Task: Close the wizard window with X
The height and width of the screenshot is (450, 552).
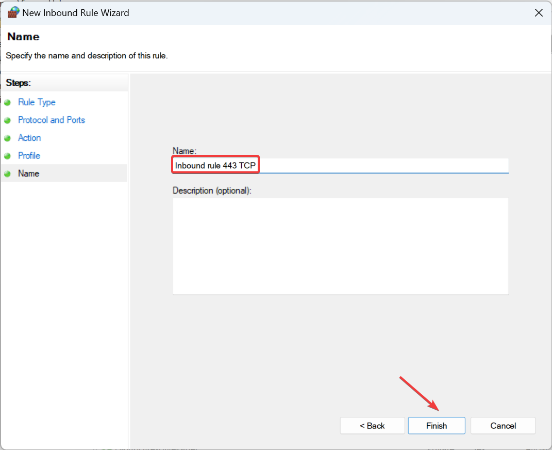Action: [x=539, y=13]
